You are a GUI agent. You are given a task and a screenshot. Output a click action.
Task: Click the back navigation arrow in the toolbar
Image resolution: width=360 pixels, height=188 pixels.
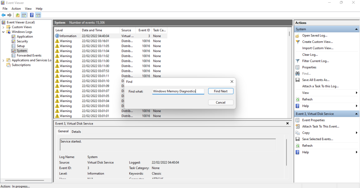[x=3, y=15]
